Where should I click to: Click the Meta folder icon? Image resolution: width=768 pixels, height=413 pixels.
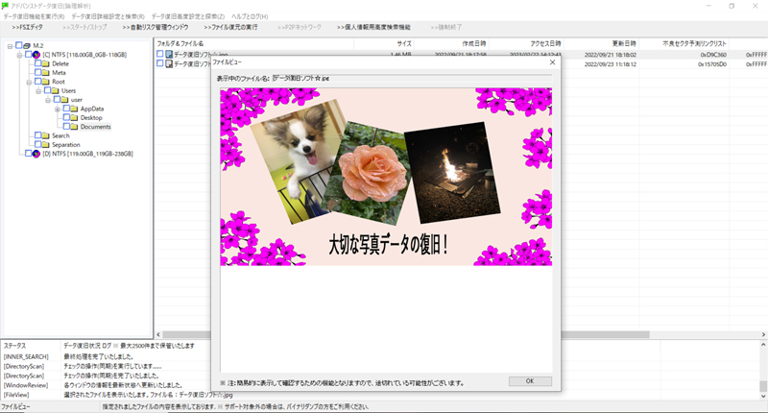(x=45, y=72)
